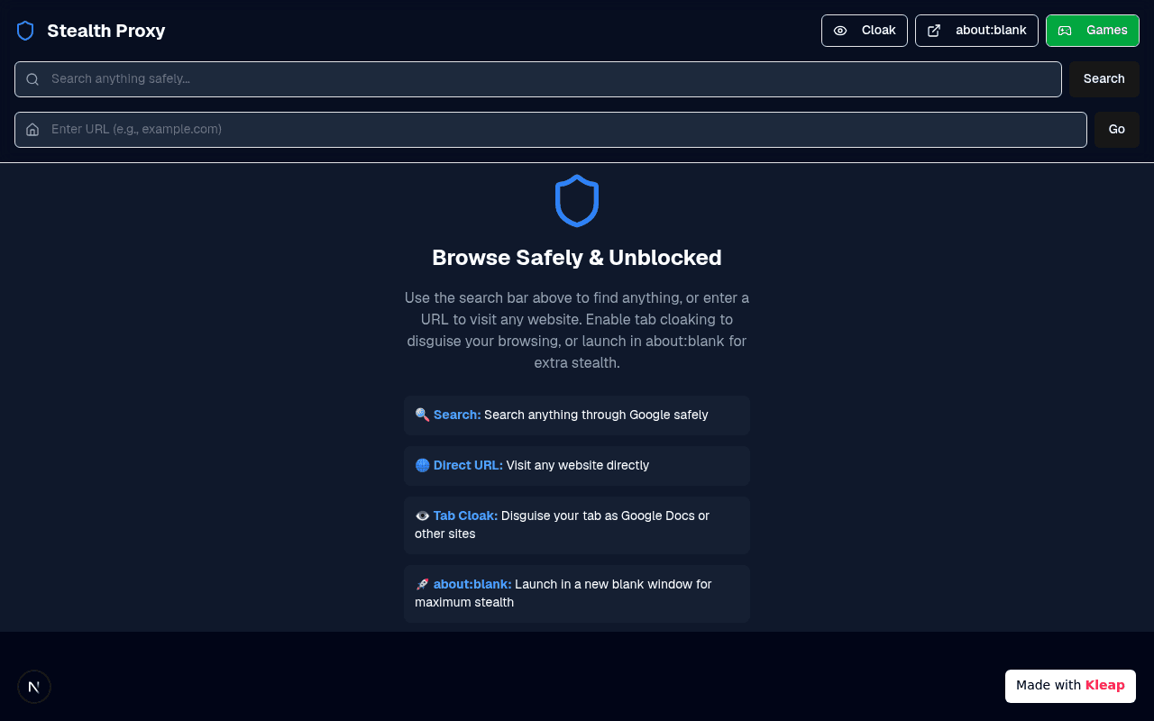Click "Disguise your tab as Google Docs" text

(x=562, y=525)
